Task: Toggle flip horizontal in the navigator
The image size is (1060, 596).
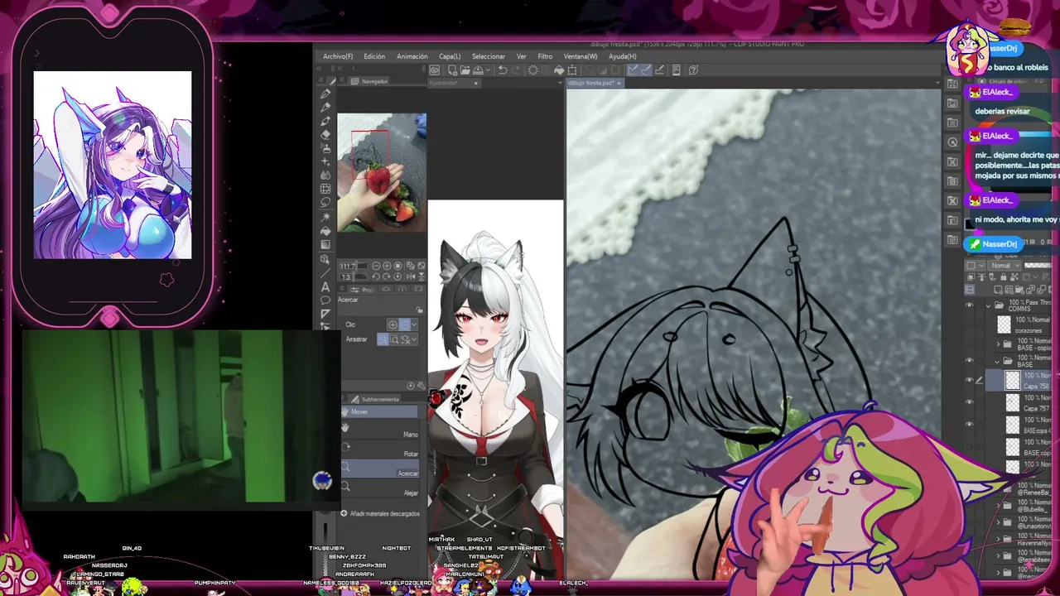Action: point(412,276)
